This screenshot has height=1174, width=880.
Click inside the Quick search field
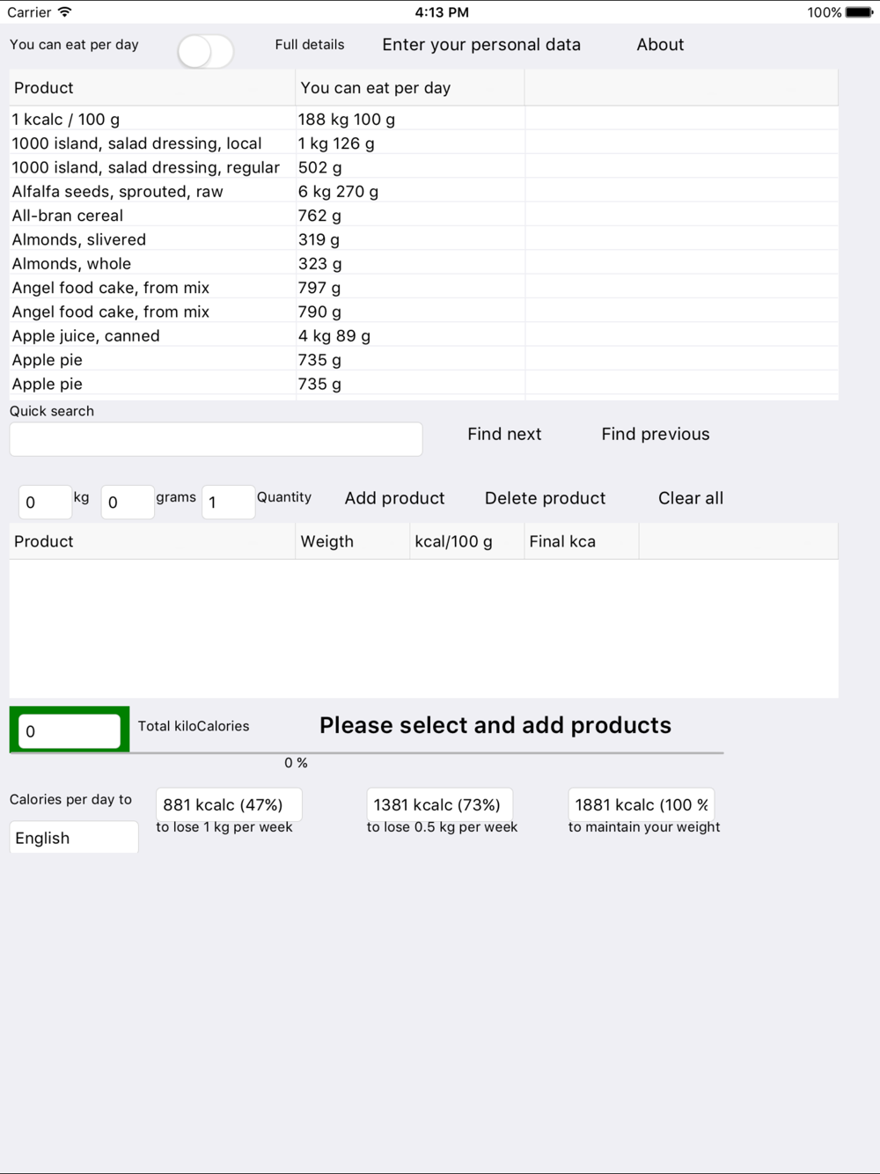tap(216, 439)
